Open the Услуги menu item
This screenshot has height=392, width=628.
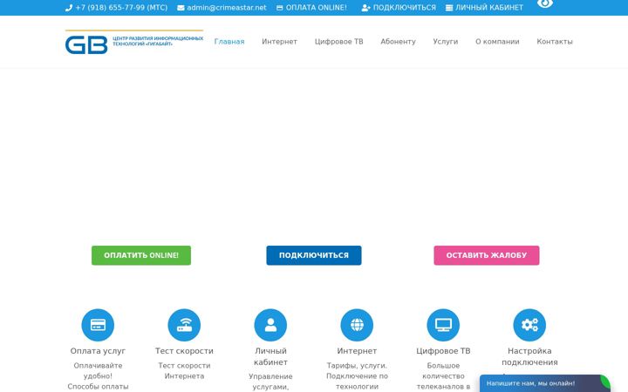[446, 42]
